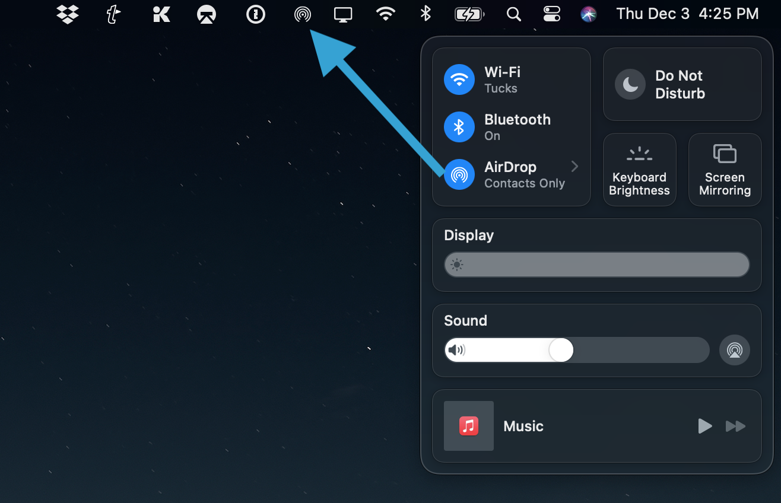The image size is (781, 503).
Task: Click the Bluetooth icon in the menu bar
Action: tap(426, 14)
